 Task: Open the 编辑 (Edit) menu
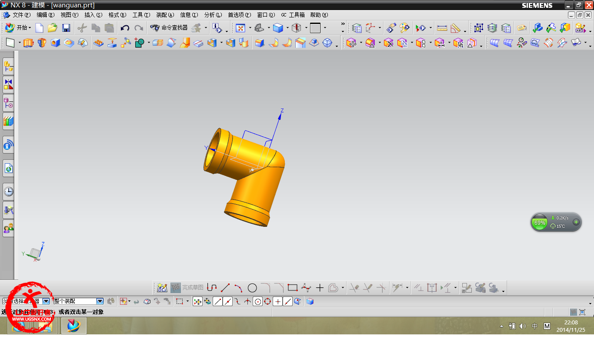coord(46,15)
